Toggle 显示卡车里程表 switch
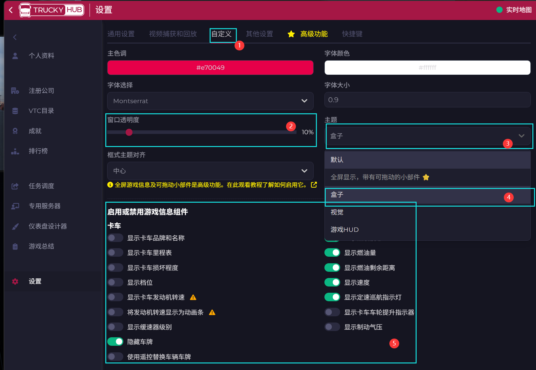Image resolution: width=536 pixels, height=370 pixels. 115,253
